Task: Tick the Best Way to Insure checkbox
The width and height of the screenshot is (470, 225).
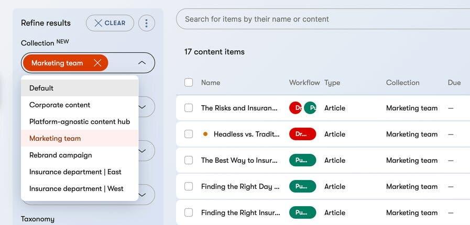Action: coord(189,160)
